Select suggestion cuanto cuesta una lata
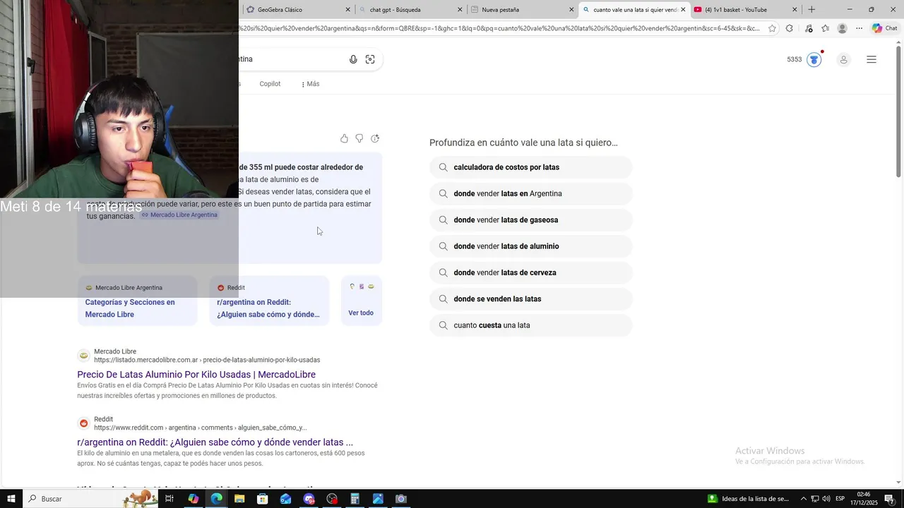Screen dimensions: 904x508 click(x=530, y=325)
